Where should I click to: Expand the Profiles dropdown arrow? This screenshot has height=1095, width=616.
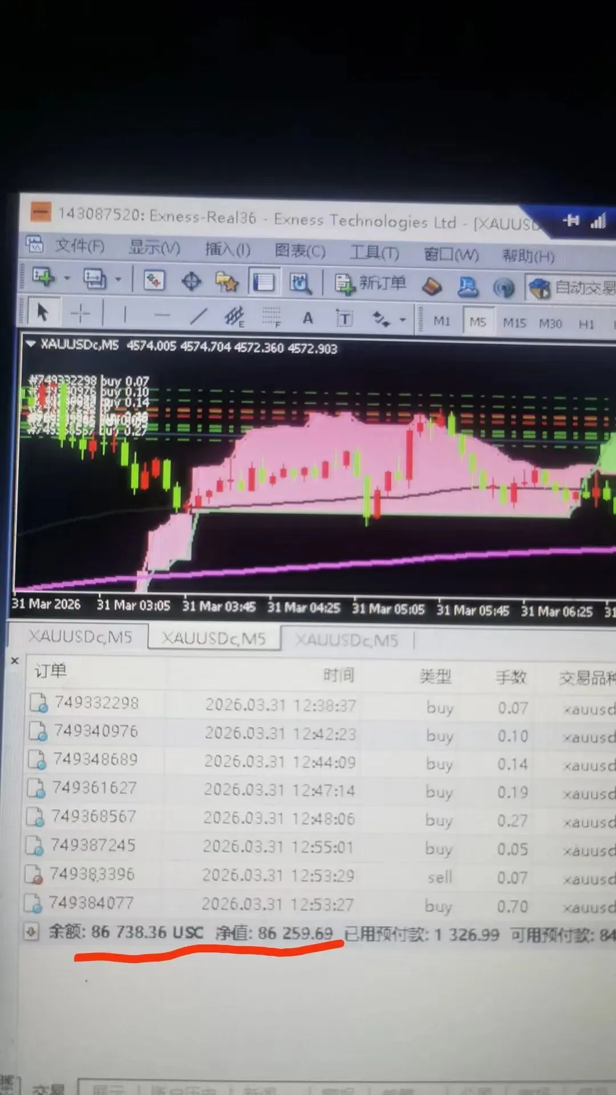[119, 279]
